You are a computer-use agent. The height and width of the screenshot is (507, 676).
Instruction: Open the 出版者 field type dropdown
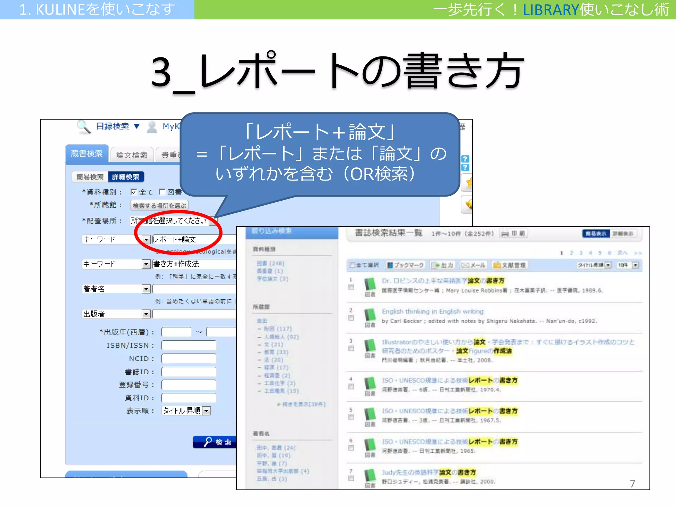[146, 314]
